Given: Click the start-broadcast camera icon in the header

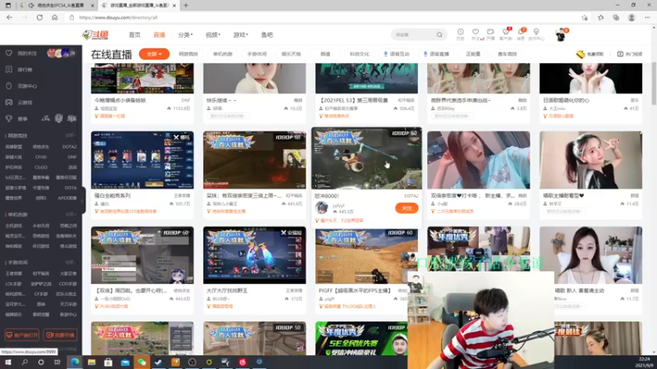Looking at the screenshot, I should click(490, 34).
